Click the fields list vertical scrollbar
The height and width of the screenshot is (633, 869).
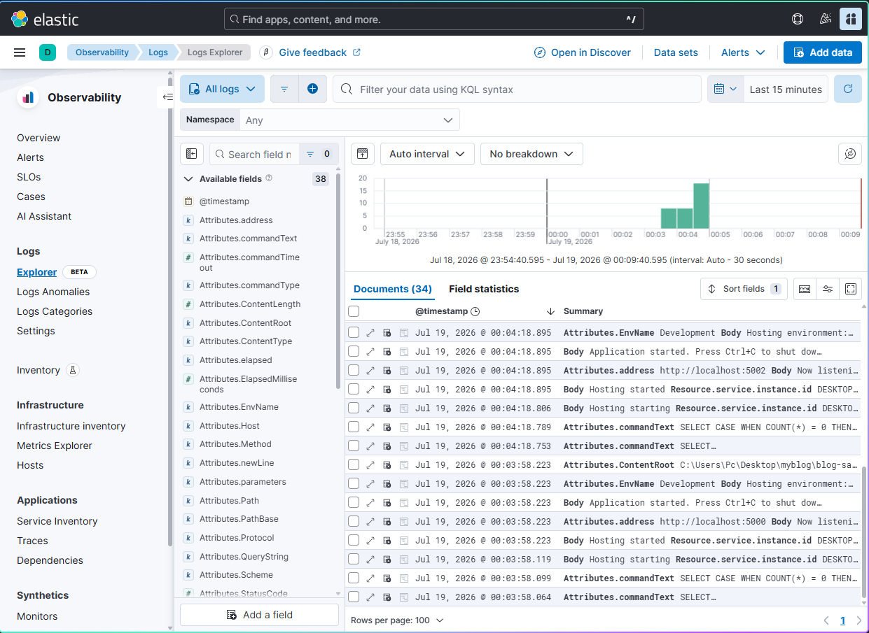[338, 280]
